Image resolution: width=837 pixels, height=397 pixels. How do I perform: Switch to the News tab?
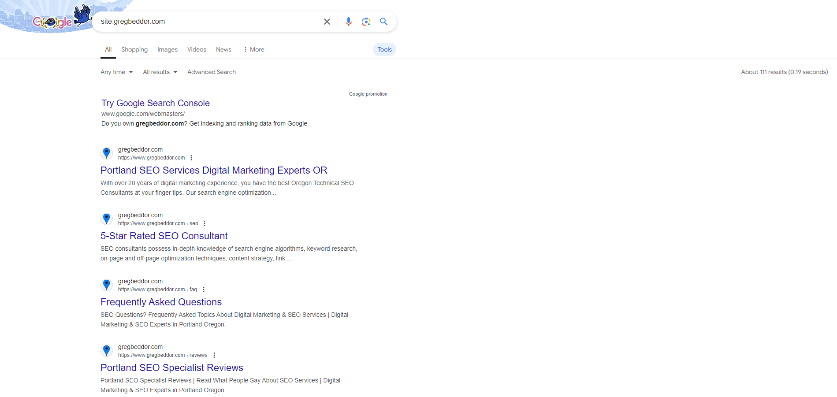pos(223,49)
